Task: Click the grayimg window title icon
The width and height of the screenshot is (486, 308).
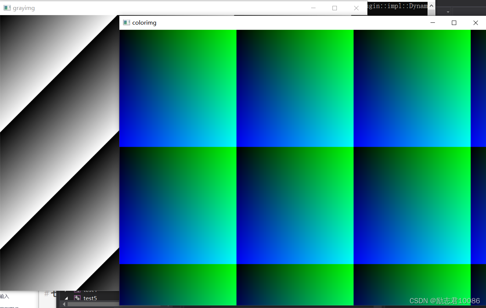Action: click(x=7, y=8)
